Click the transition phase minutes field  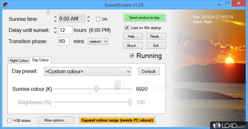64,41
